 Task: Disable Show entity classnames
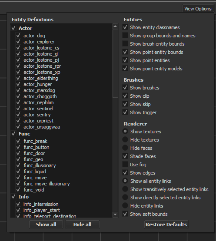point(125,27)
